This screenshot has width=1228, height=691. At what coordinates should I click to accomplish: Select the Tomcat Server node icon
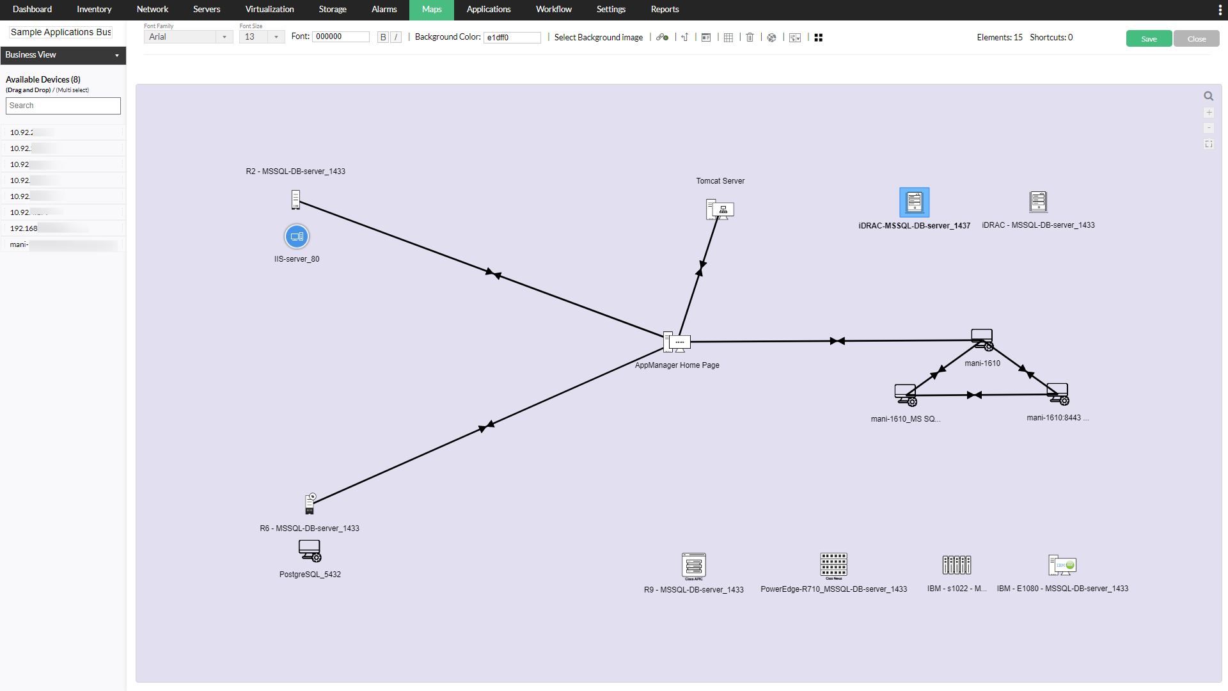pyautogui.click(x=720, y=209)
